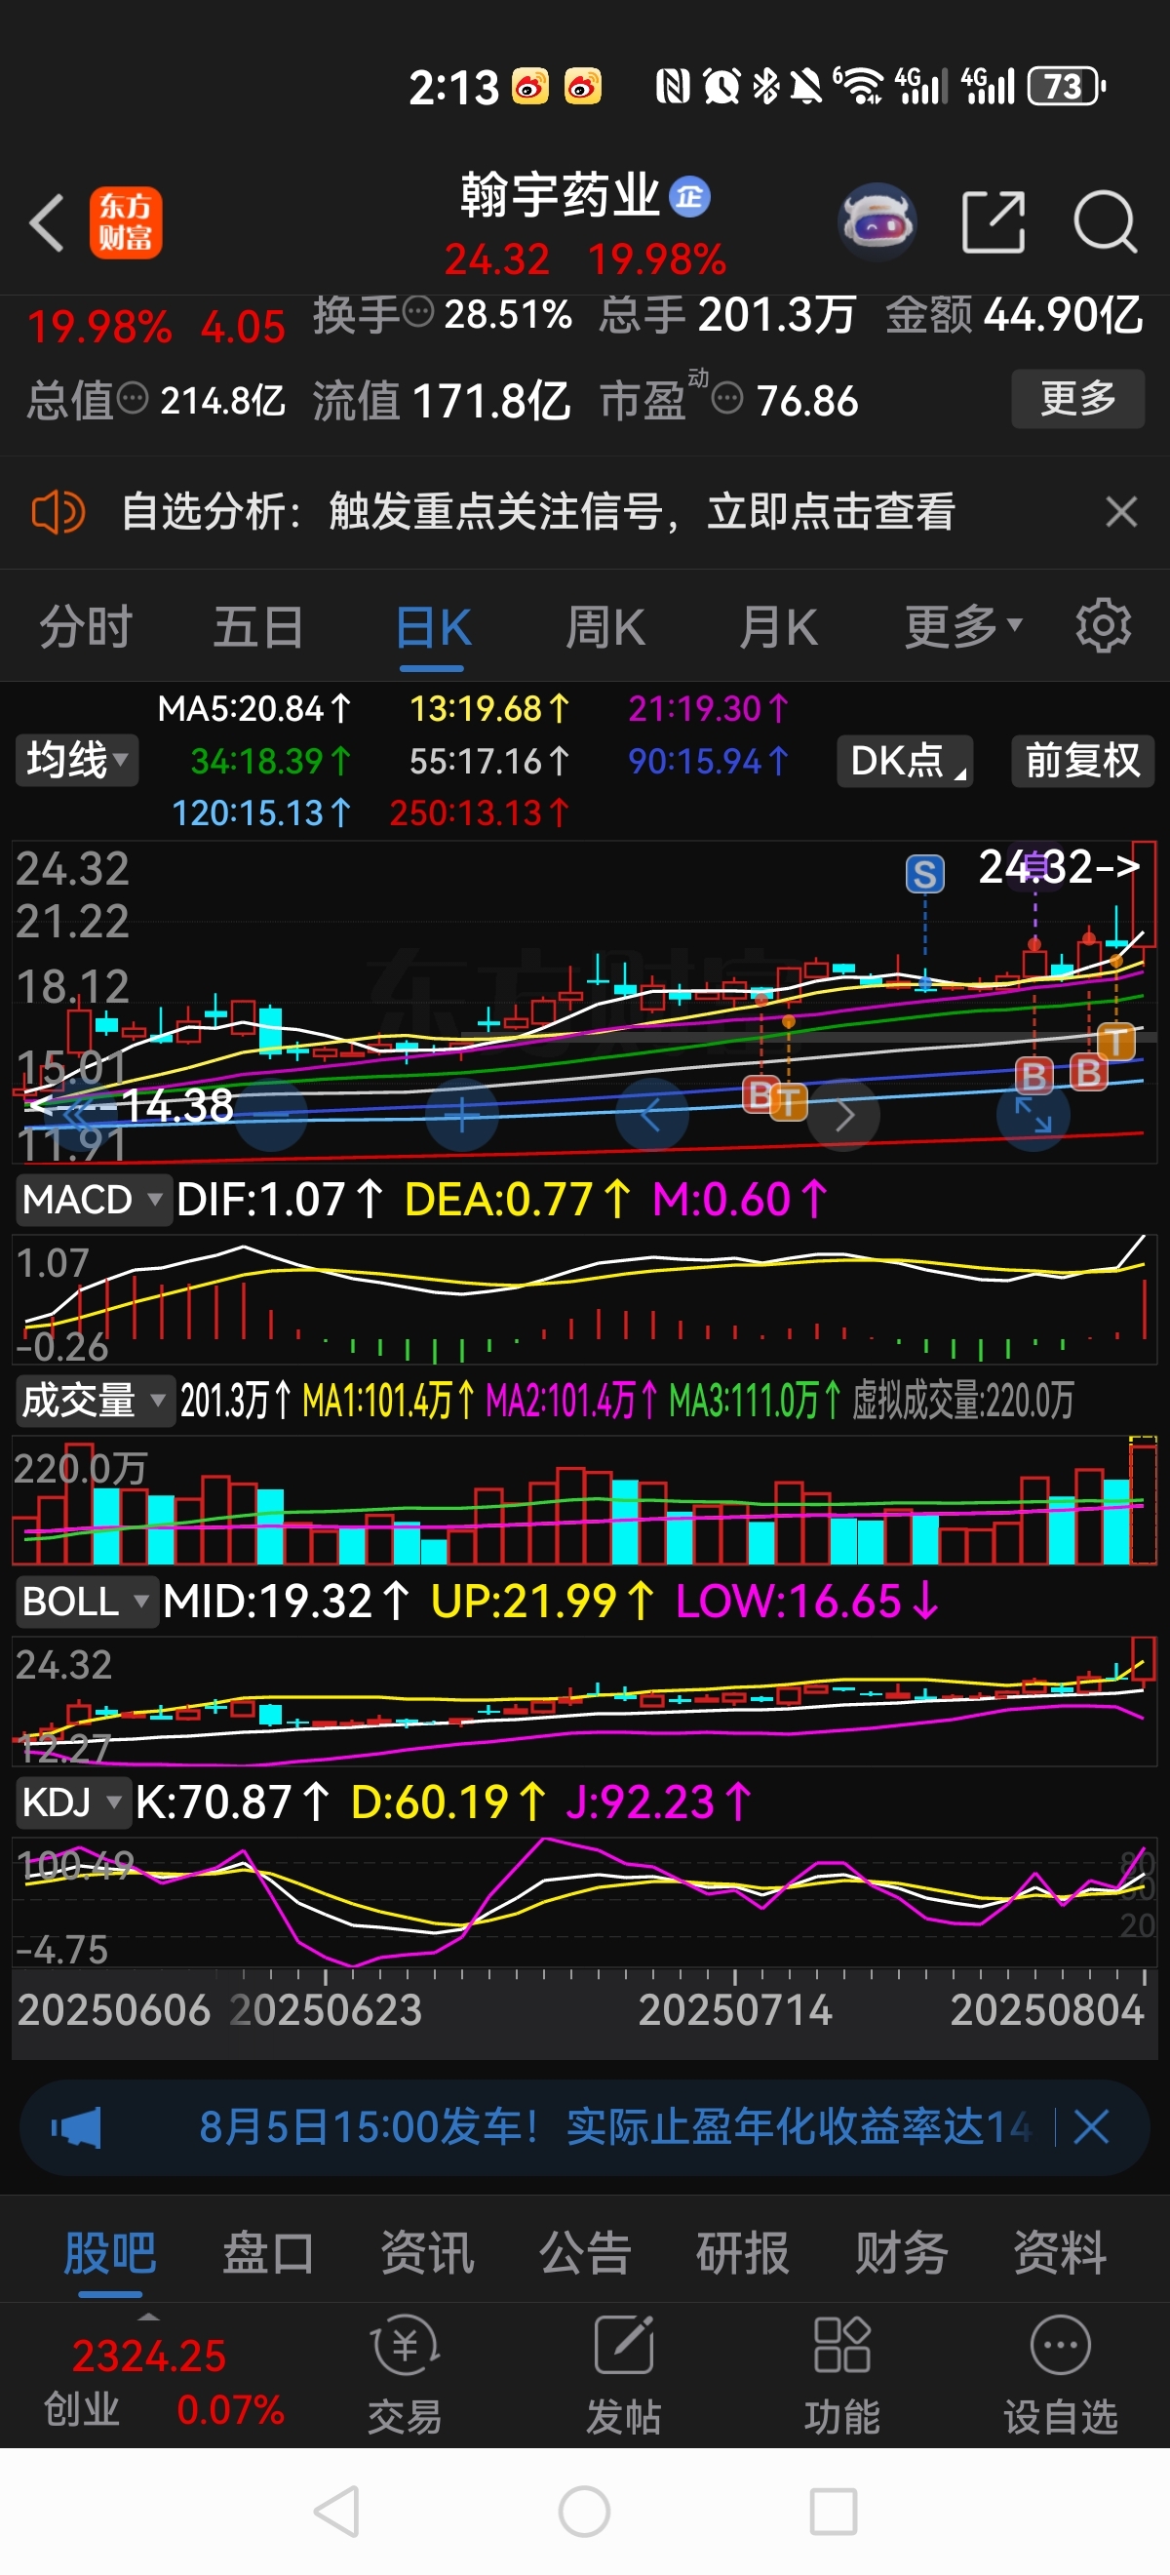The width and height of the screenshot is (1170, 2575).
Task: Tap Android home navigation button
Action: pos(584,2511)
